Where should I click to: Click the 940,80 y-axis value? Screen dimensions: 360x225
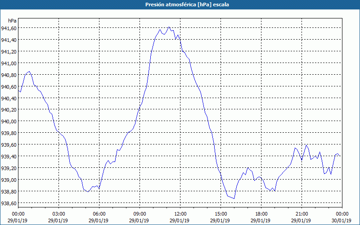9,75
